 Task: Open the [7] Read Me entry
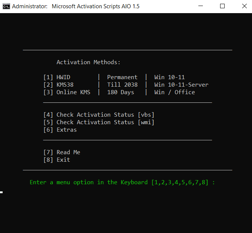pyautogui.click(x=62, y=152)
